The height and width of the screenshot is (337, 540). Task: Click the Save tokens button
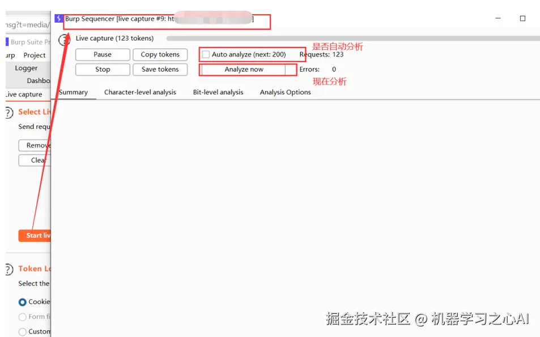pos(160,70)
